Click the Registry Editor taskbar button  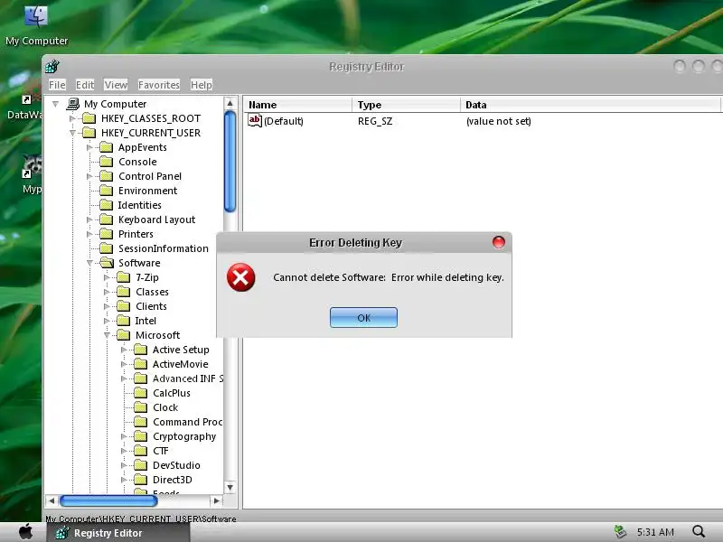click(x=118, y=532)
